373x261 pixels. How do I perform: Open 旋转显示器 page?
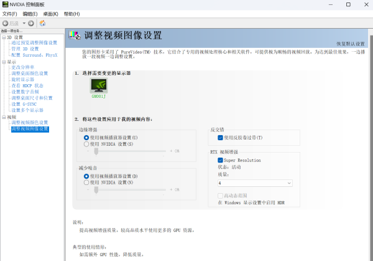coord(23,80)
